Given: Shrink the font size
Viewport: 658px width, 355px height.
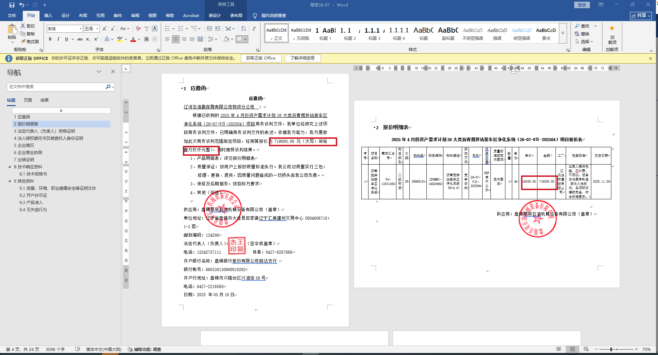Looking at the screenshot, I should [x=113, y=29].
